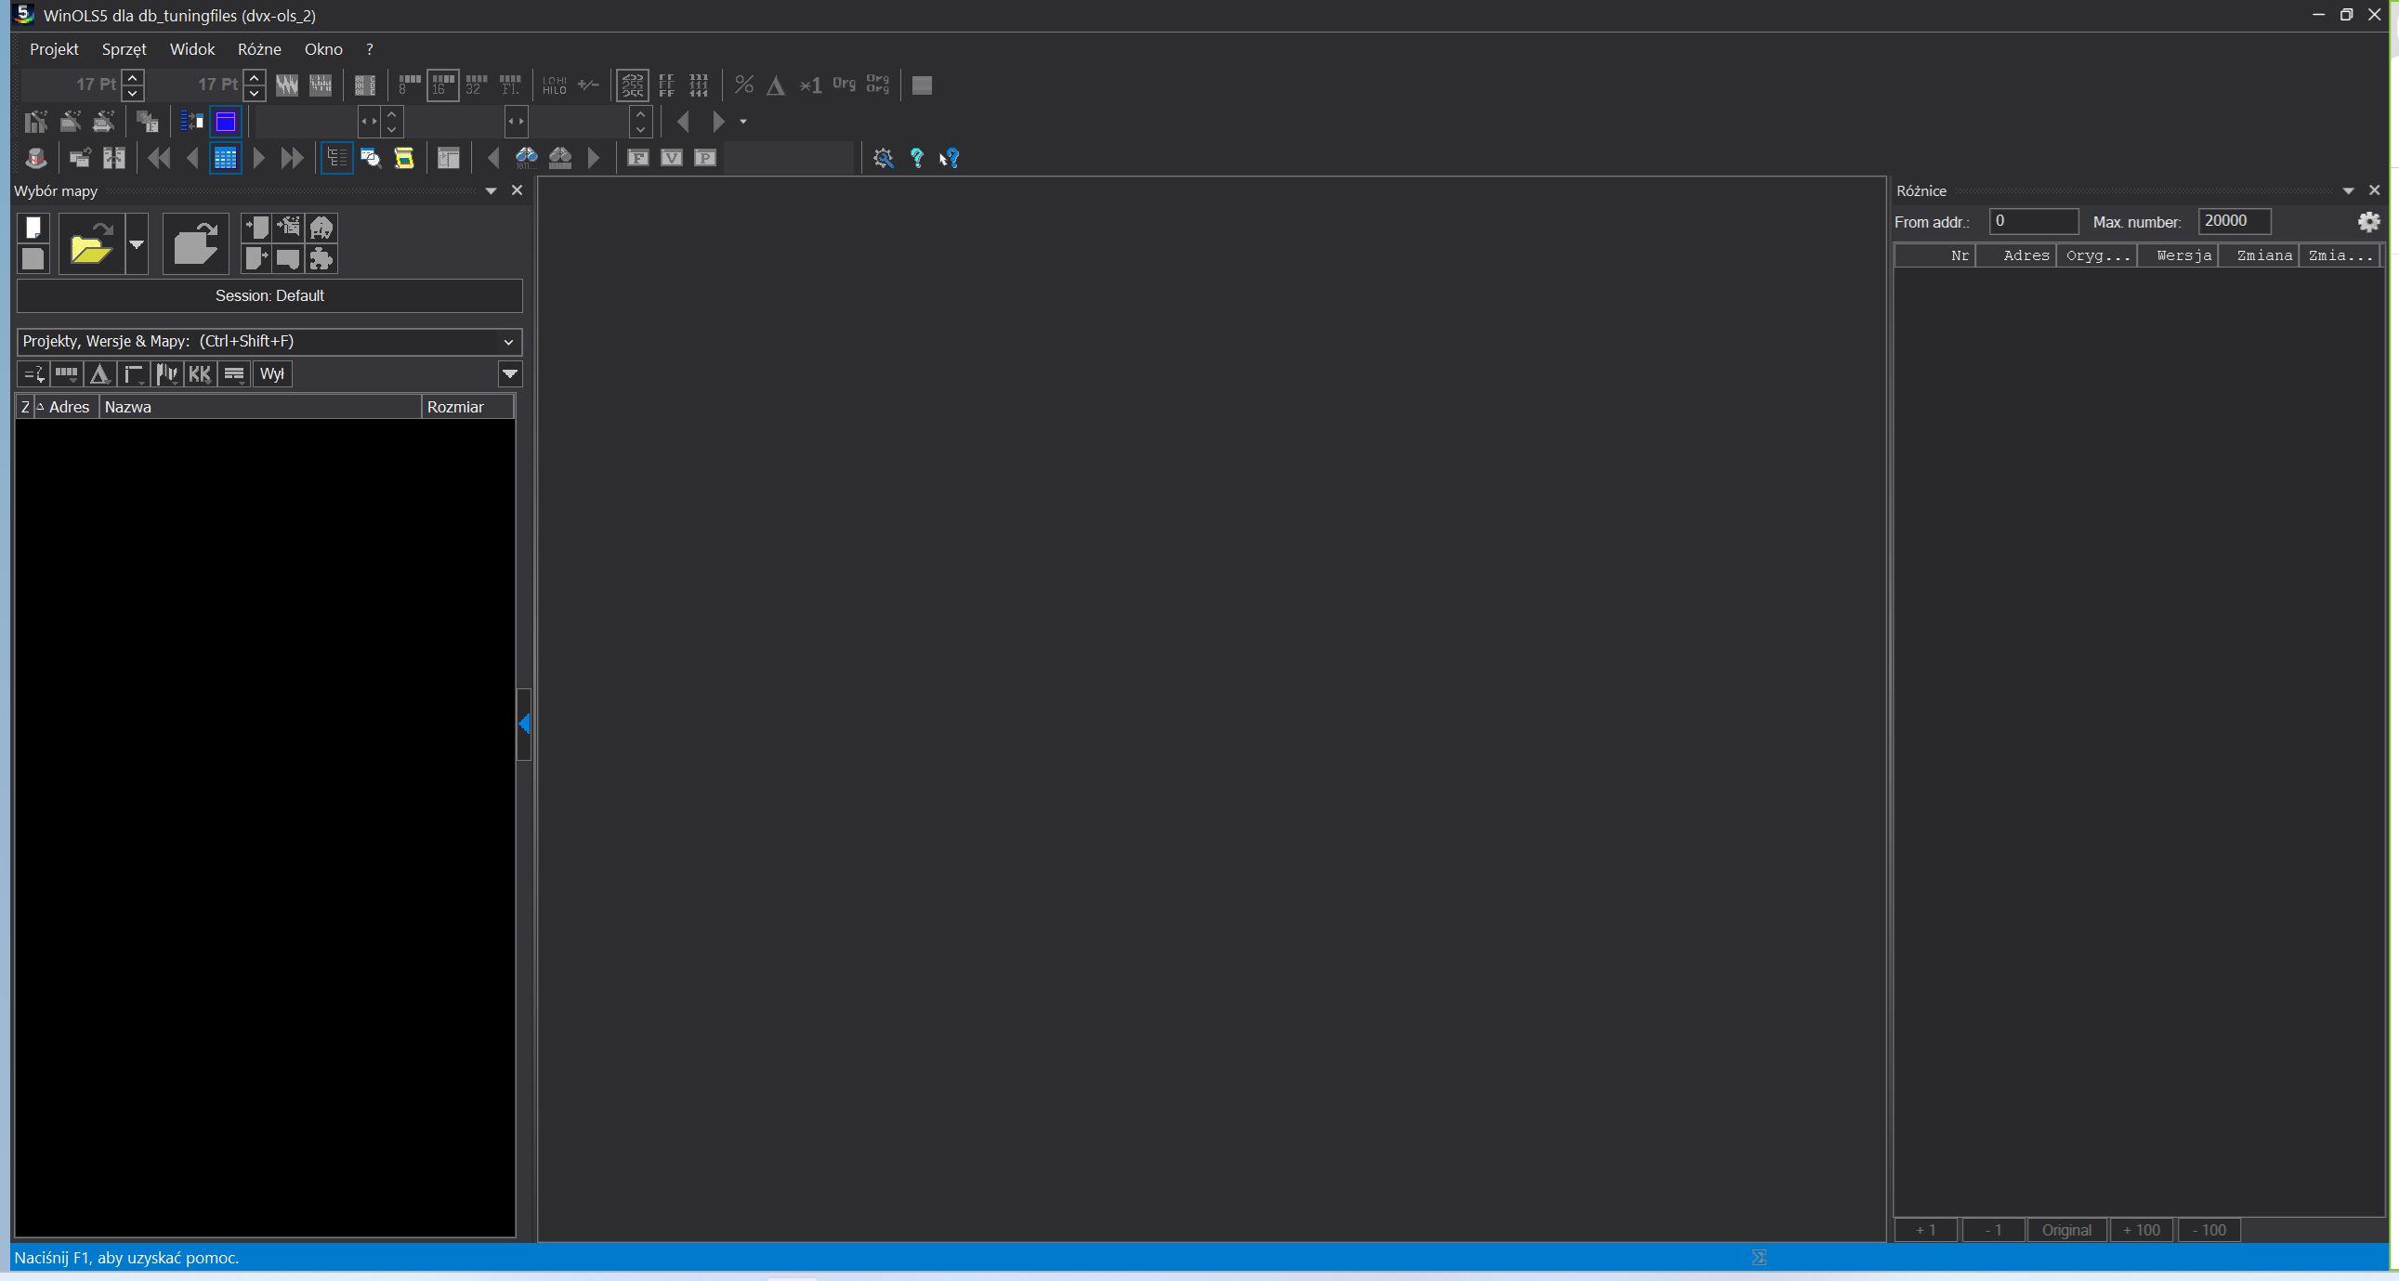Click the yellow open-project folder icon
Image resolution: width=2399 pixels, height=1281 pixels.
coord(90,244)
